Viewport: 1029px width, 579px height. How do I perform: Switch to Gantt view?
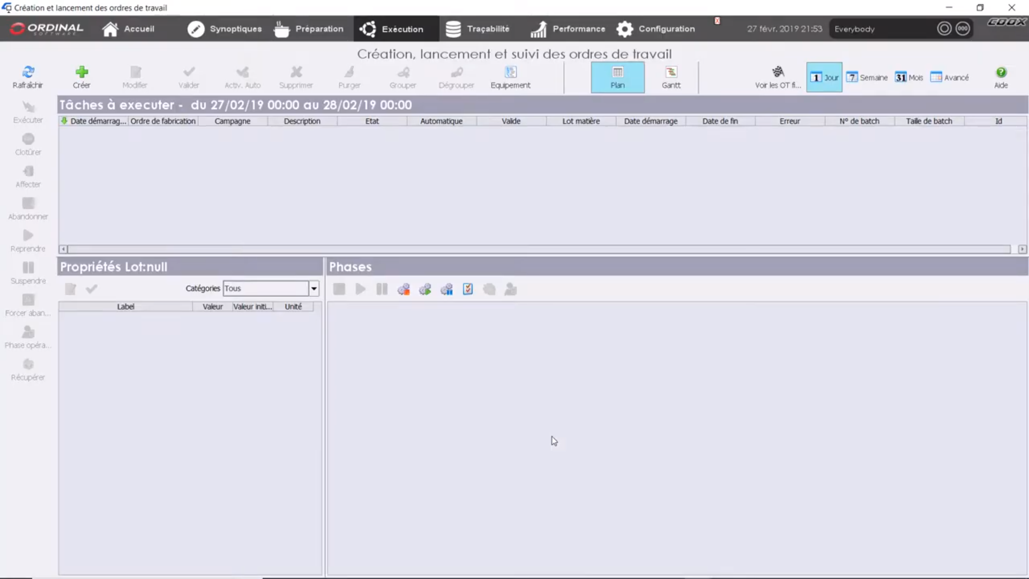pos(671,77)
